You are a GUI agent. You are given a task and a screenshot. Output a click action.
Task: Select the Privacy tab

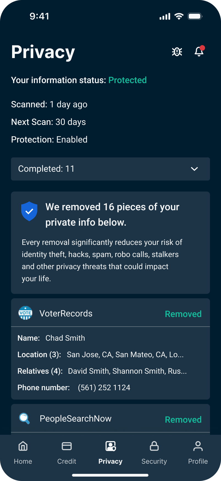[110, 452]
